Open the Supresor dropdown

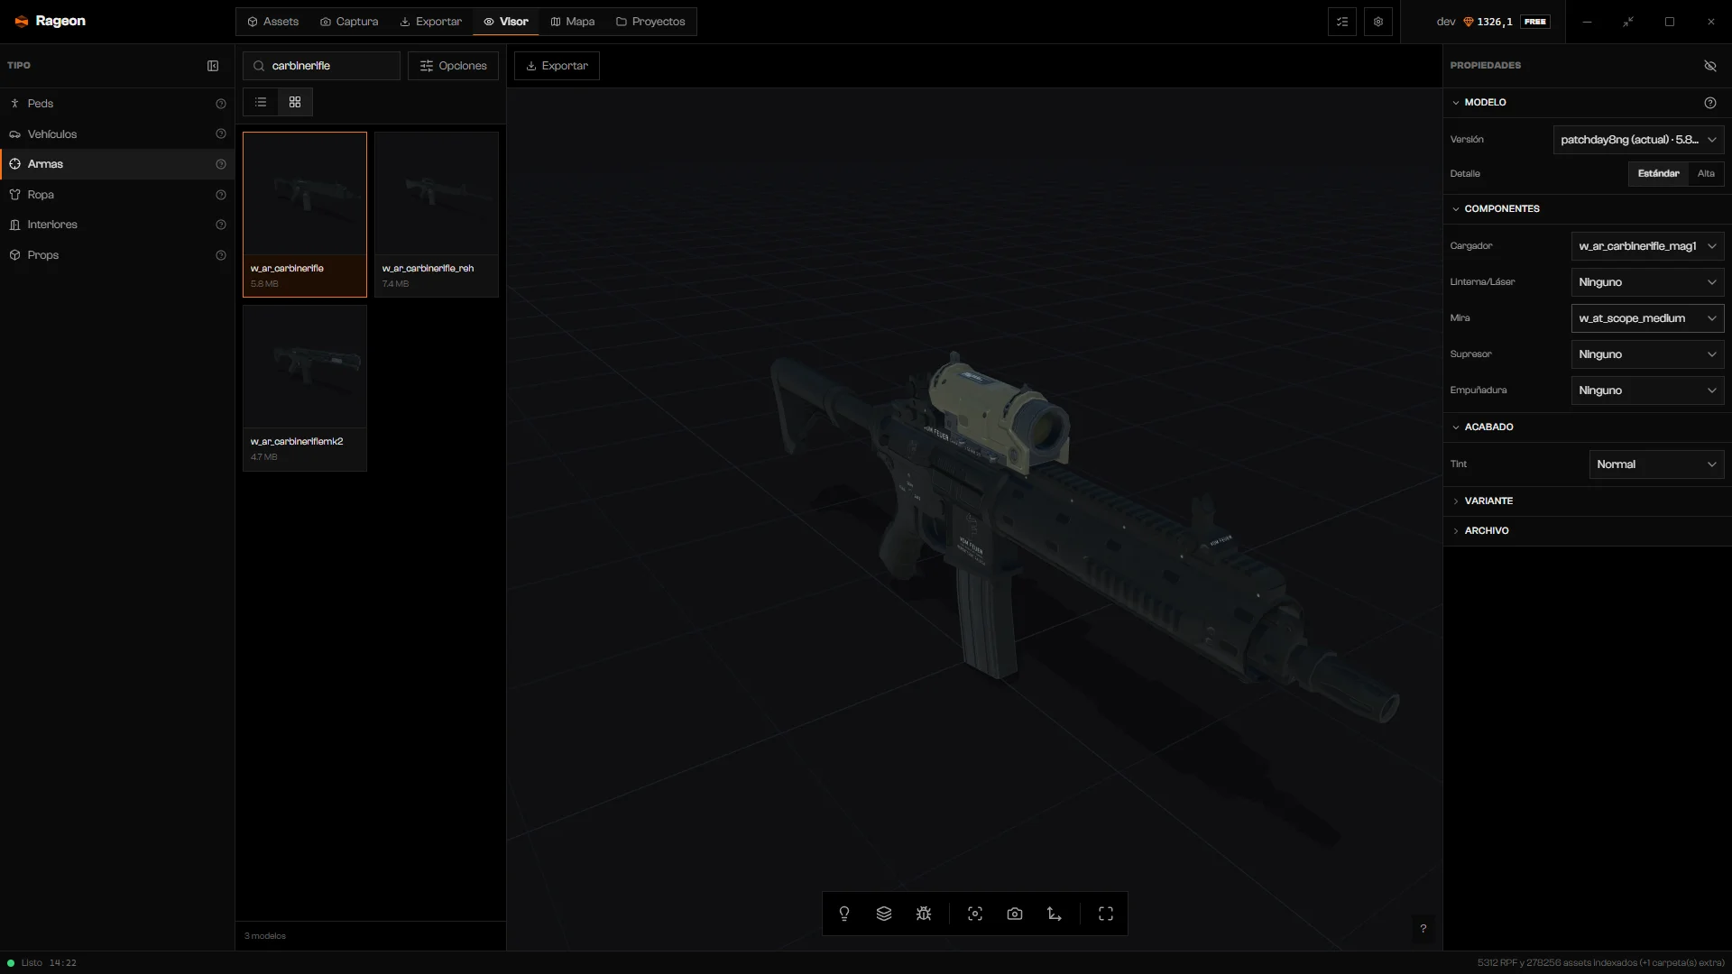point(1647,354)
